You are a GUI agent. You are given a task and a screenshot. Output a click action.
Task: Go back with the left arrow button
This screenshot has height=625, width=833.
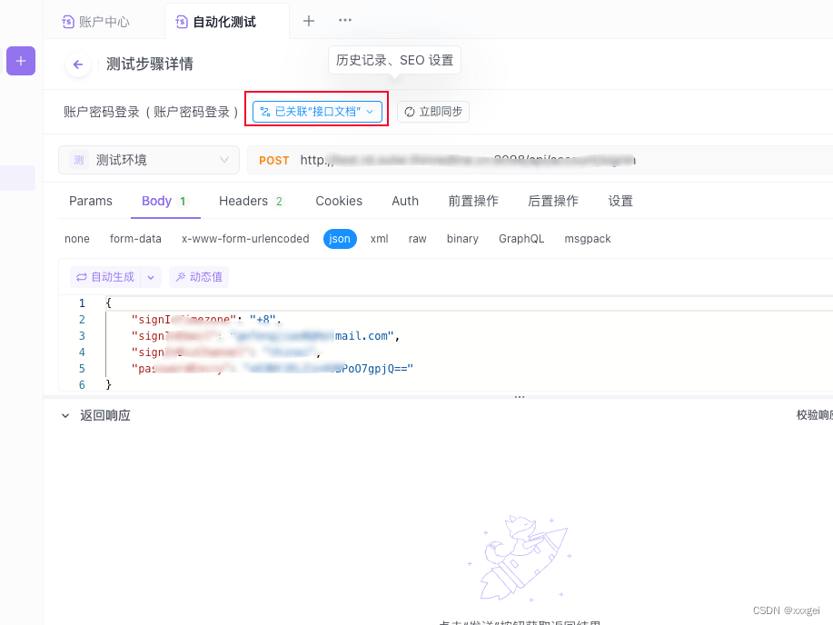click(x=78, y=64)
